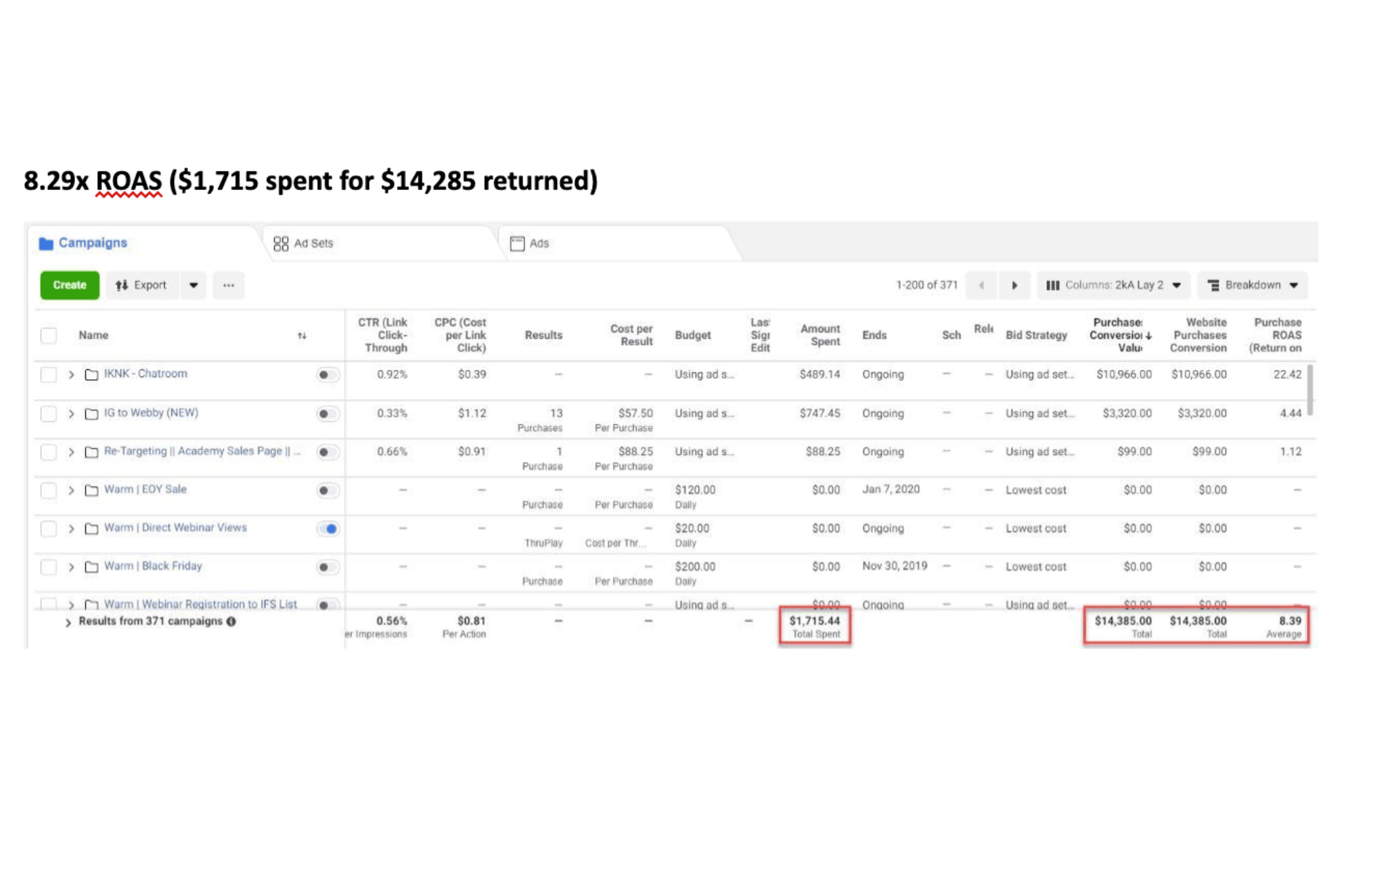The image size is (1386, 871).
Task: Enable the Warm | Black Friday campaign switch
Action: coord(328,567)
